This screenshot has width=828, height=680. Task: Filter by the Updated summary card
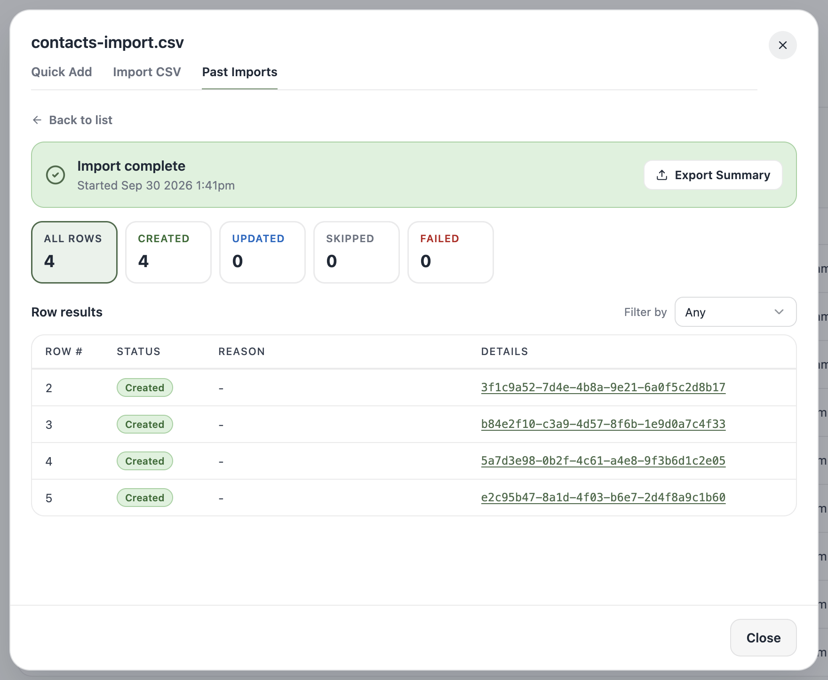[263, 252]
